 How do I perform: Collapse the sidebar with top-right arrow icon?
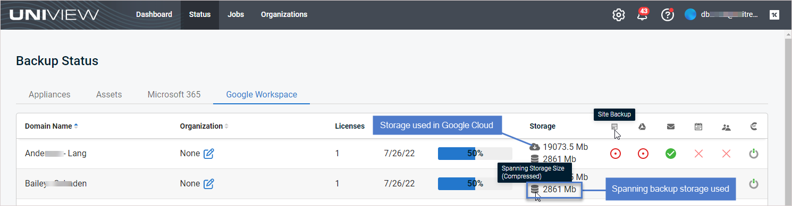(774, 15)
